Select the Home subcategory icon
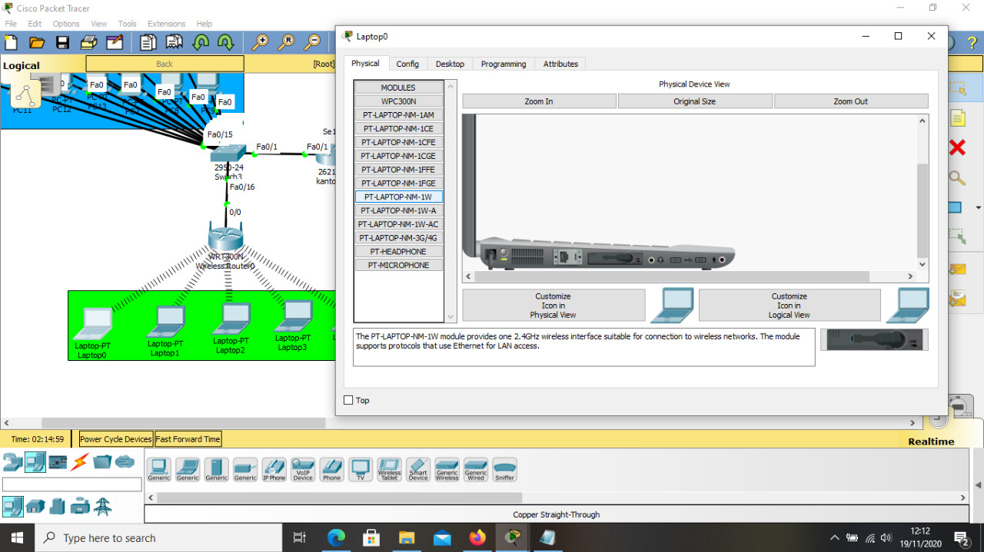The height and width of the screenshot is (552, 984). click(x=35, y=507)
